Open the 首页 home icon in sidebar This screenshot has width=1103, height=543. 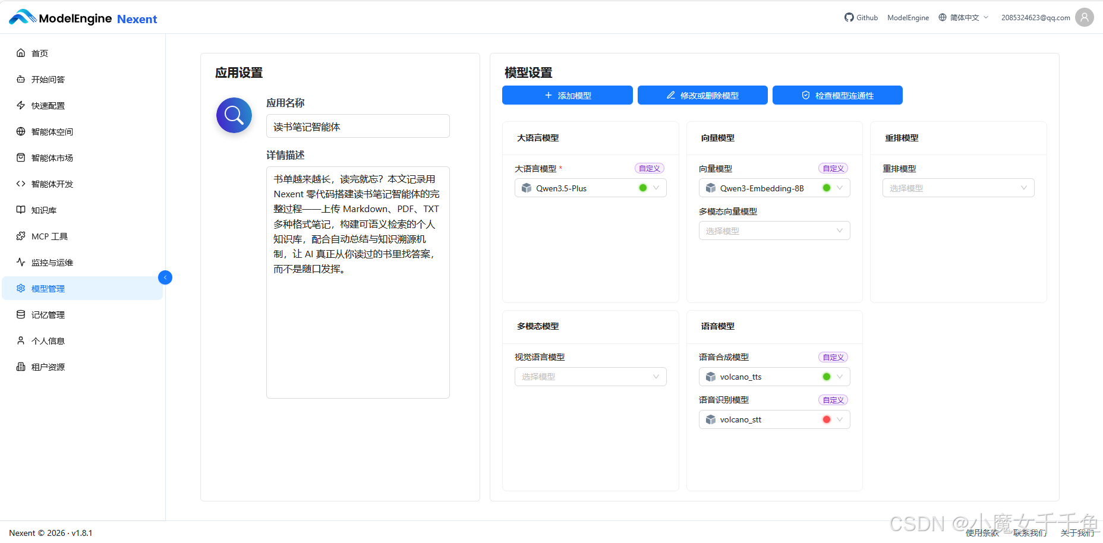[x=21, y=53]
